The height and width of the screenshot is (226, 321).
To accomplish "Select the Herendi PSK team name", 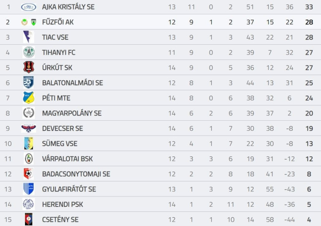I will pyautogui.click(x=62, y=204).
